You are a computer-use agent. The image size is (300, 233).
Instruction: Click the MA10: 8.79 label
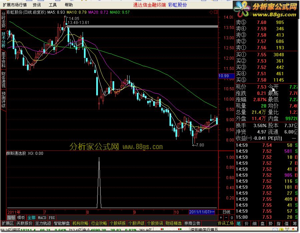tap(77, 12)
